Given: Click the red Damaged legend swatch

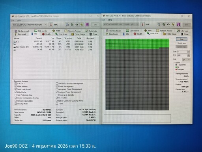Looking at the screenshot, I should click(x=176, y=69).
